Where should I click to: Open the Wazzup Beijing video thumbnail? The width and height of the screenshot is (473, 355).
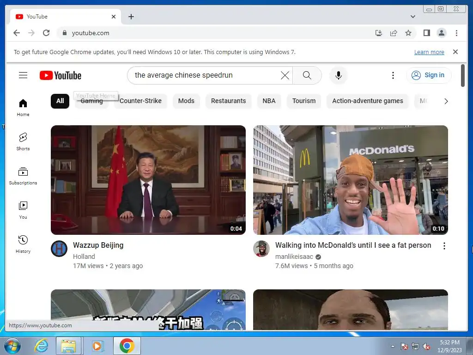(x=148, y=180)
